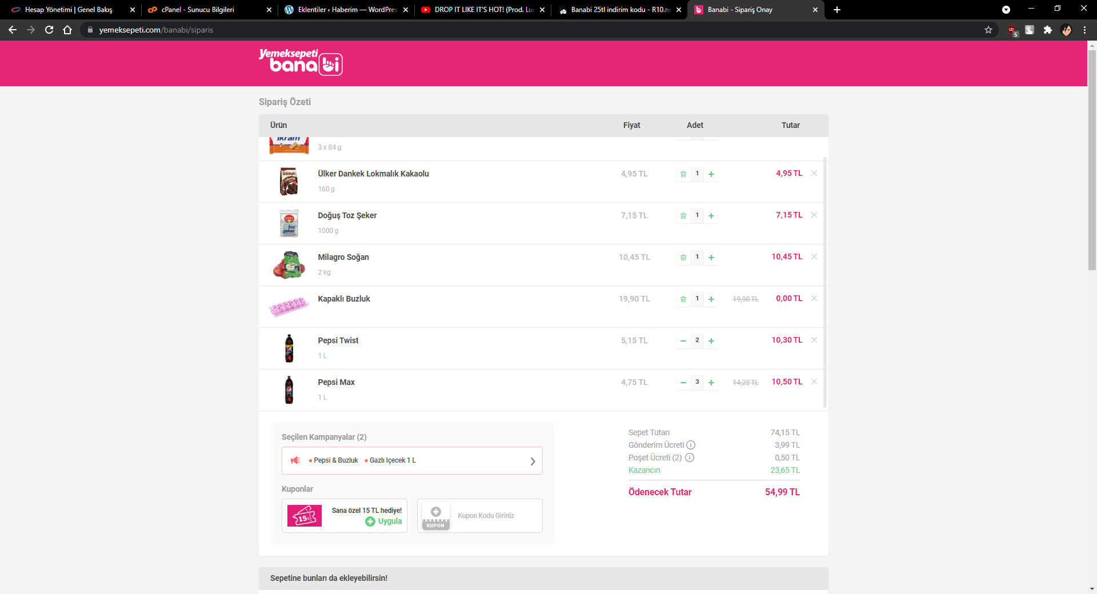Open the Milagro Soğan product name
Screen dimensions: 1097x594
[x=343, y=257]
